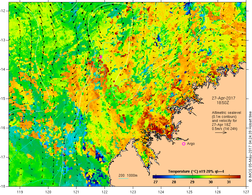
Task: Click the latitude axis label '-14'
Action: click(3, 69)
